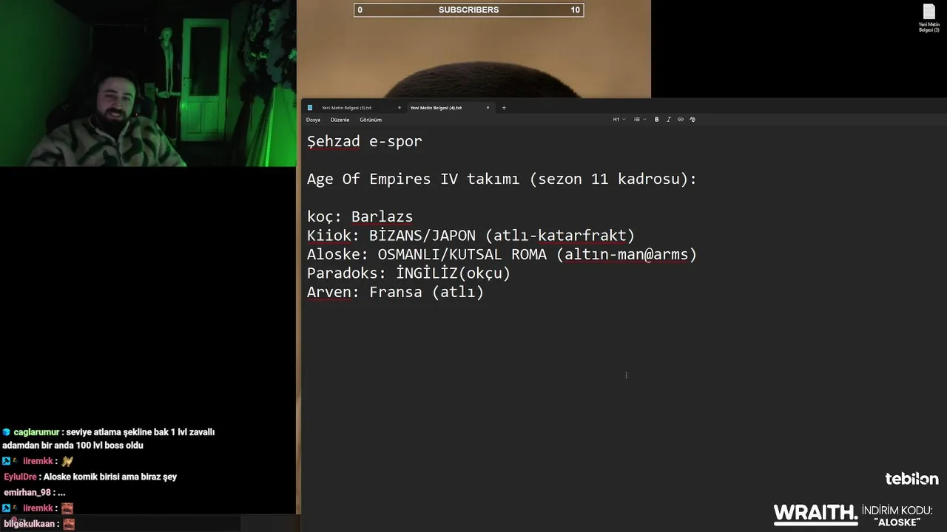Open the Dosya menu in Notepad
This screenshot has width=947, height=532.
(x=313, y=120)
